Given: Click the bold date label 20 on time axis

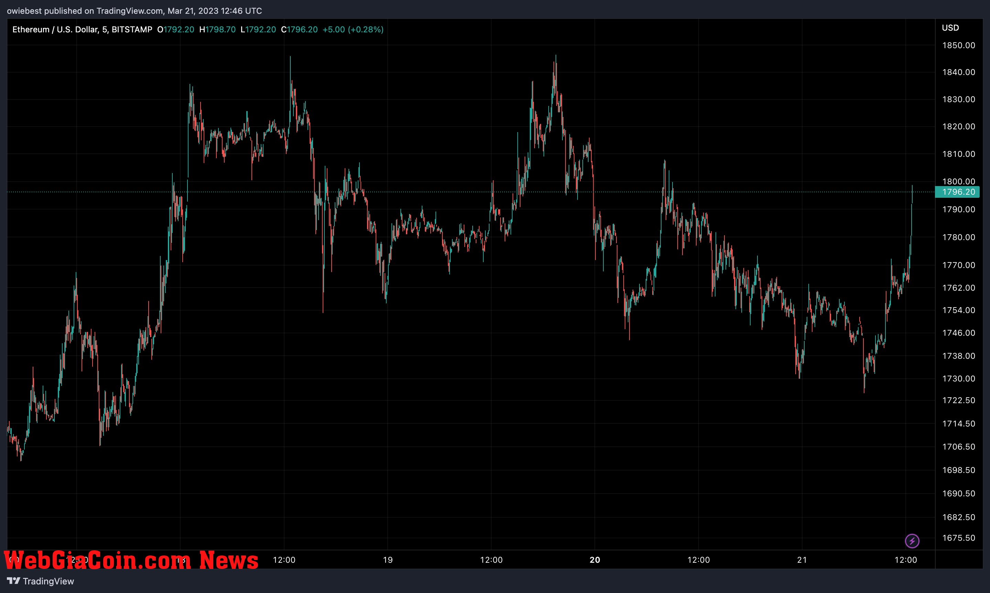Looking at the screenshot, I should (x=595, y=560).
